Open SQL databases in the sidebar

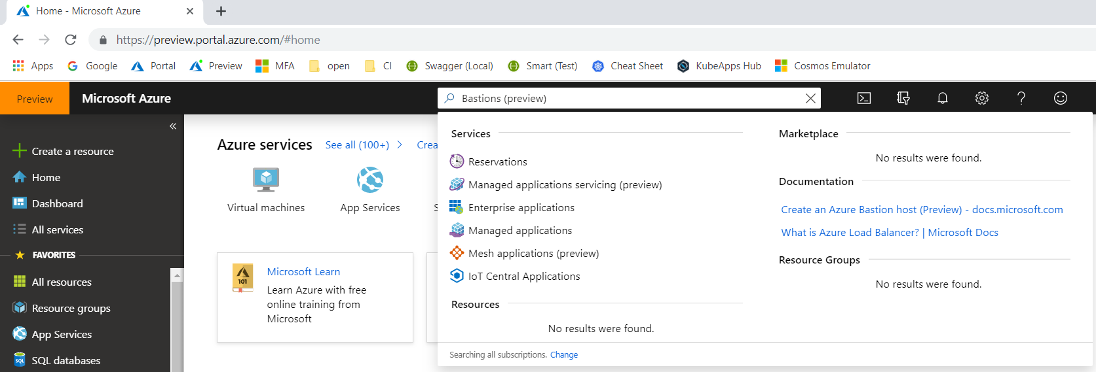[x=57, y=360]
